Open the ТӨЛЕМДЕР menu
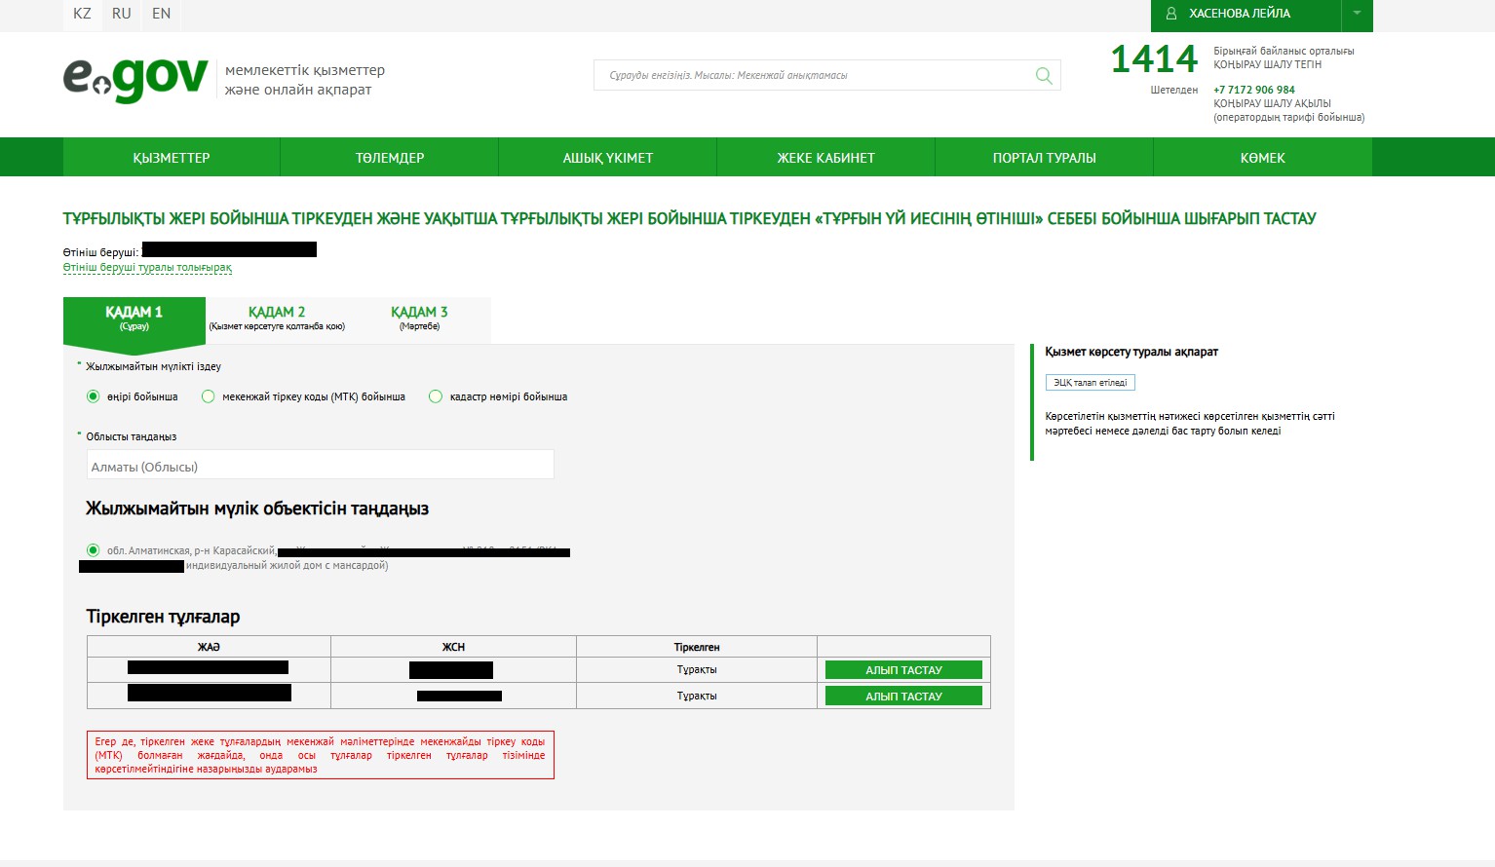The height and width of the screenshot is (867, 1495). (x=390, y=158)
